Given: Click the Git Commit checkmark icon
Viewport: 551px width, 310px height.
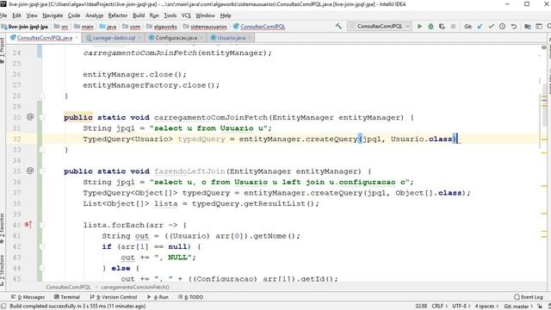Looking at the screenshot, I should pyautogui.click(x=491, y=27).
